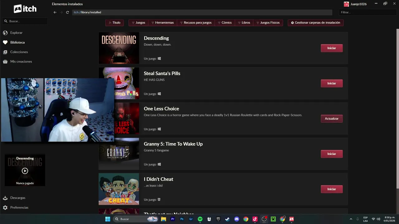Open the volume control in system tray
The width and height of the screenshot is (399, 224).
pos(378,219)
